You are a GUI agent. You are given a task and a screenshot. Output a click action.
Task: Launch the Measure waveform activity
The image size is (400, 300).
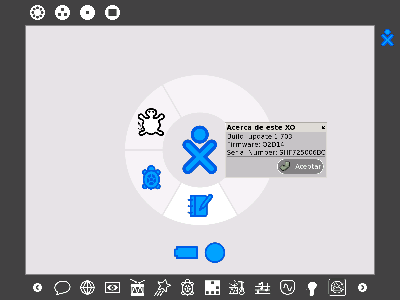click(287, 287)
